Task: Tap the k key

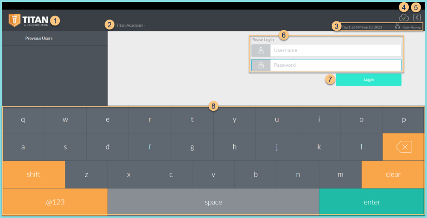Action: 319,147
